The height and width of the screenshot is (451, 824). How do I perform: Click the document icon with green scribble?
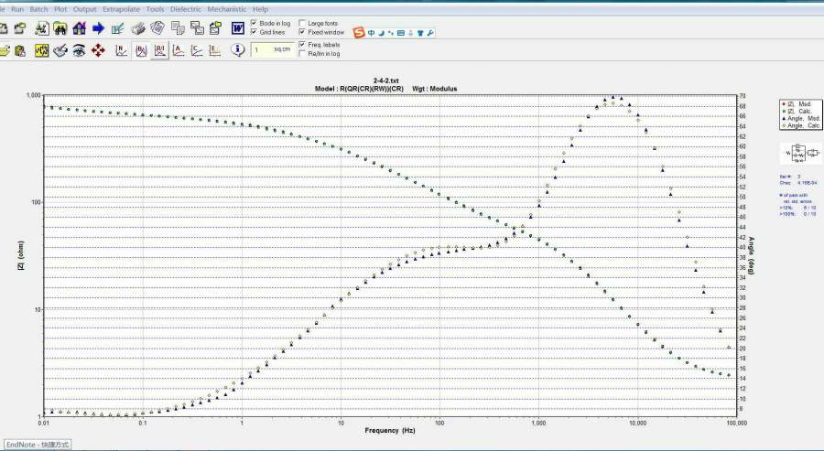click(41, 28)
